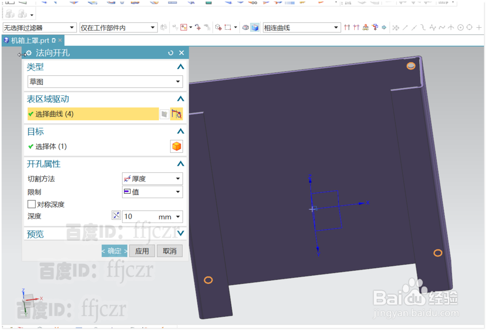Select the 选择曲线 (4) row
This screenshot has height=330, width=486.
(x=93, y=114)
